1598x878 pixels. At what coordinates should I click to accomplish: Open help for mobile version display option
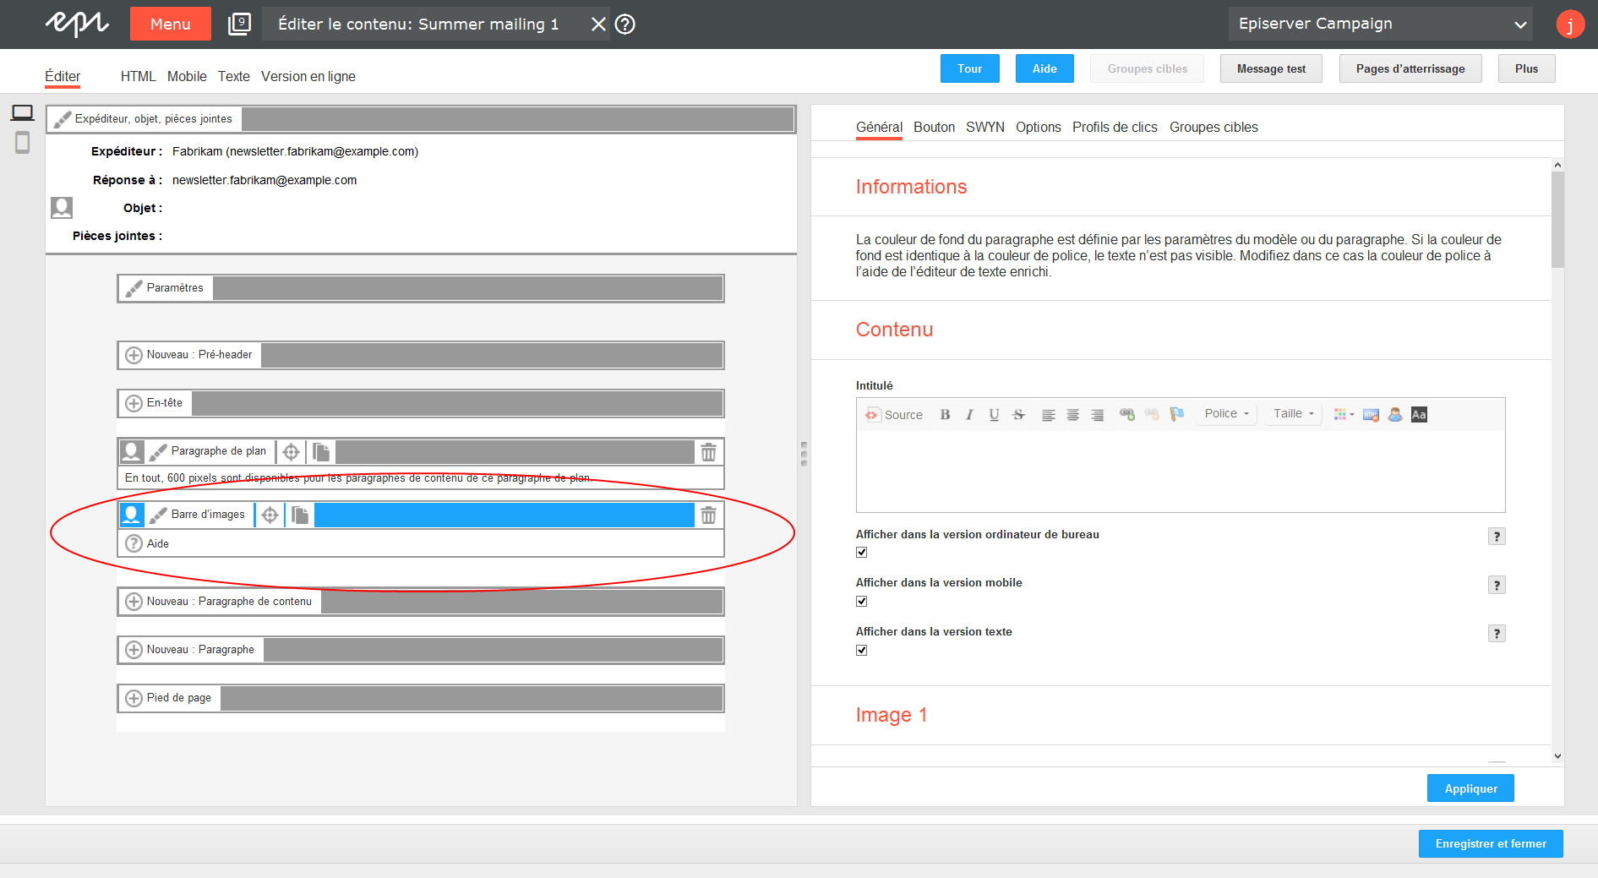(x=1497, y=586)
